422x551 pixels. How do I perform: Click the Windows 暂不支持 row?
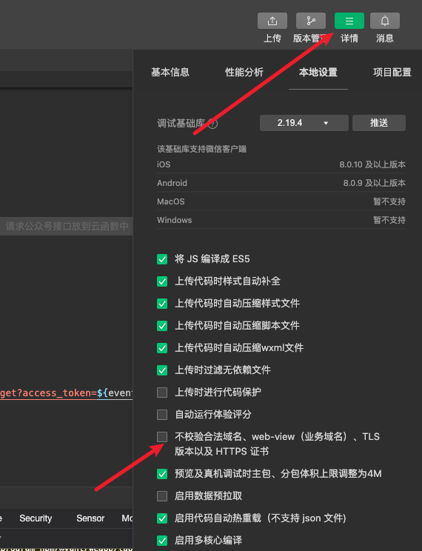click(x=281, y=220)
